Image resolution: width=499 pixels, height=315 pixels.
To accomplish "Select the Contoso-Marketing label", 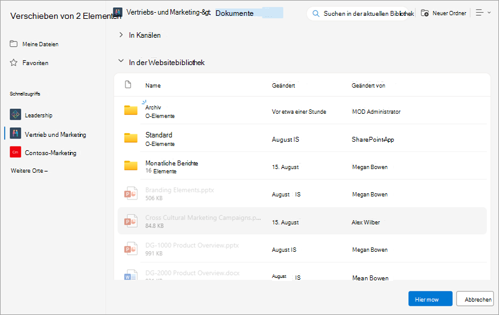I will click(x=51, y=153).
